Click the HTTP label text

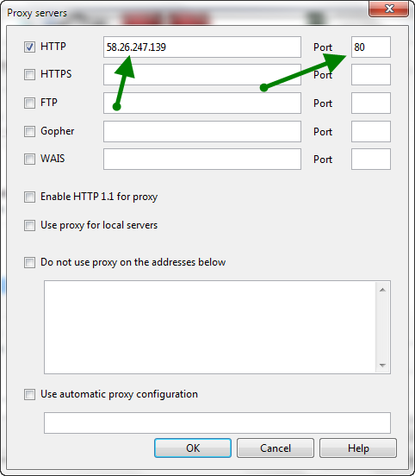pos(53,47)
